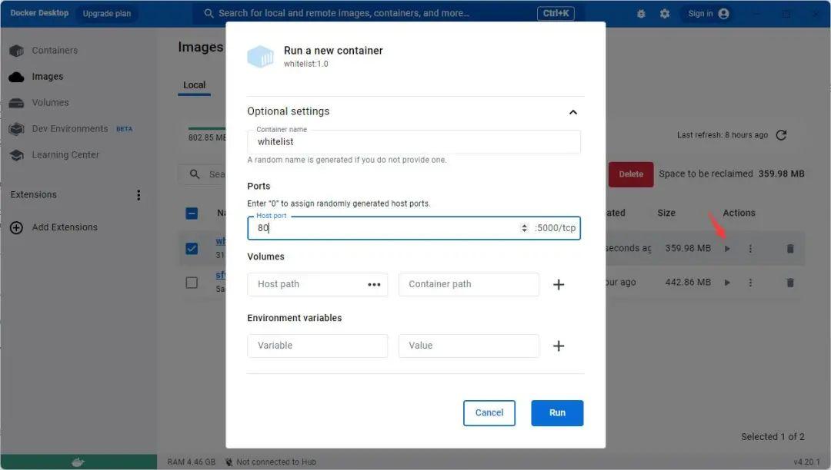This screenshot has width=831, height=470.
Task: Run the container with current settings
Action: (556, 412)
